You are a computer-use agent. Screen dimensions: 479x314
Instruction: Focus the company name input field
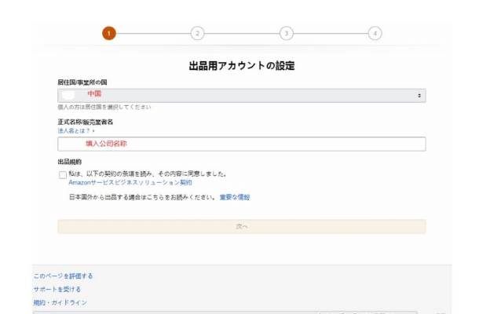tap(241, 144)
